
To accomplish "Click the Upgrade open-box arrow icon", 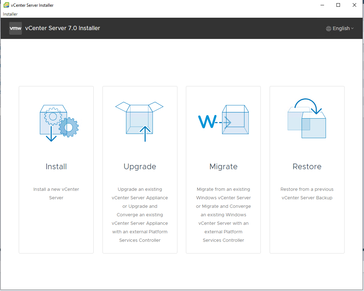I will (139, 122).
